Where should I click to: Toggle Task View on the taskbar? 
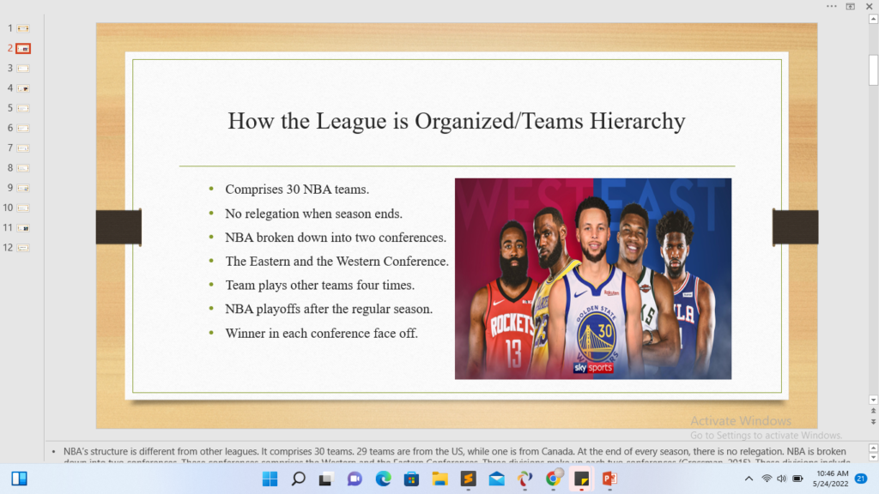tap(324, 480)
